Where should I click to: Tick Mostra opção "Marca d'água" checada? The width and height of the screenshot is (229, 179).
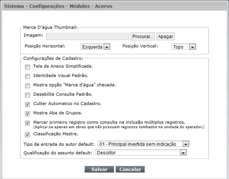point(28,86)
